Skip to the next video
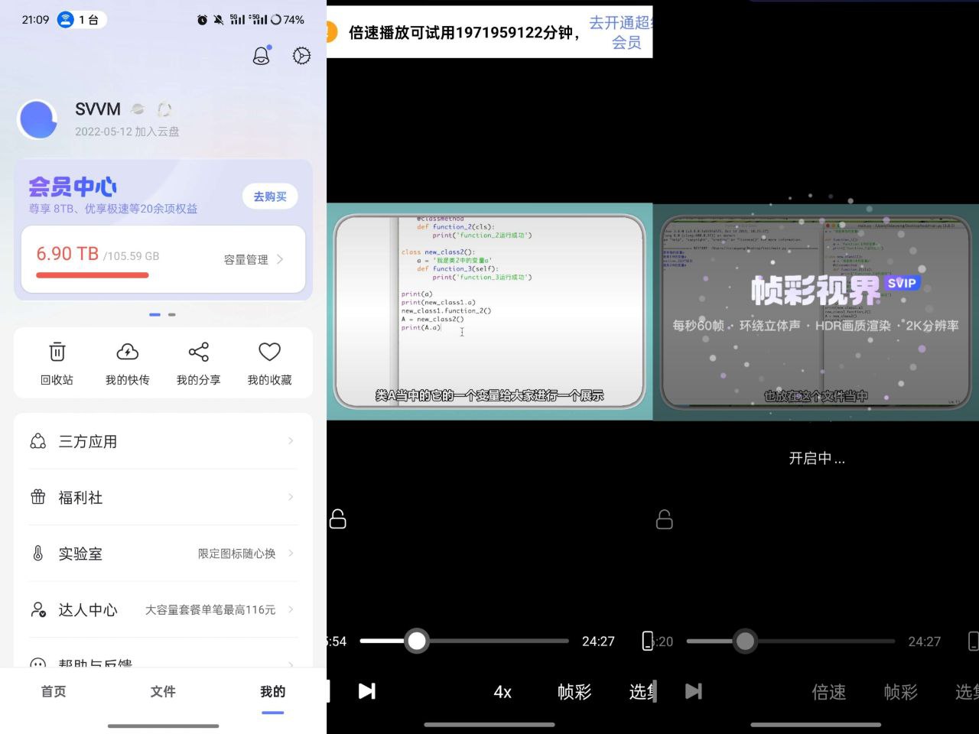This screenshot has height=734, width=979. [367, 690]
